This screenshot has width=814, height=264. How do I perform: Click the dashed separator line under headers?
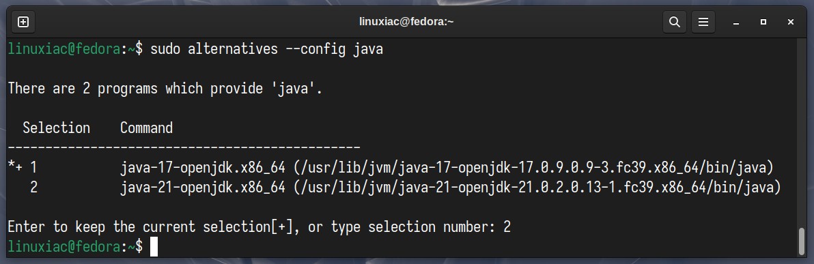click(x=184, y=148)
